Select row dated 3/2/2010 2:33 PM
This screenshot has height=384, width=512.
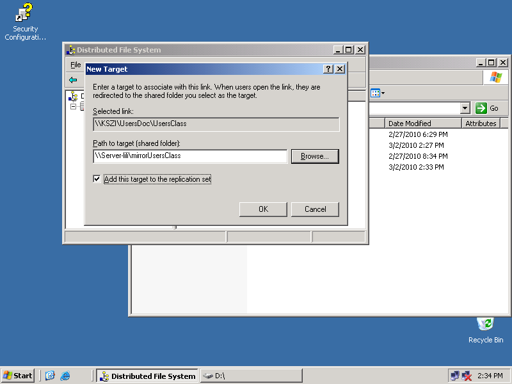416,167
